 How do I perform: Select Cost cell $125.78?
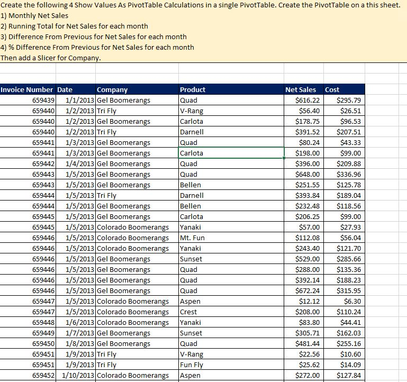pyautogui.click(x=344, y=185)
